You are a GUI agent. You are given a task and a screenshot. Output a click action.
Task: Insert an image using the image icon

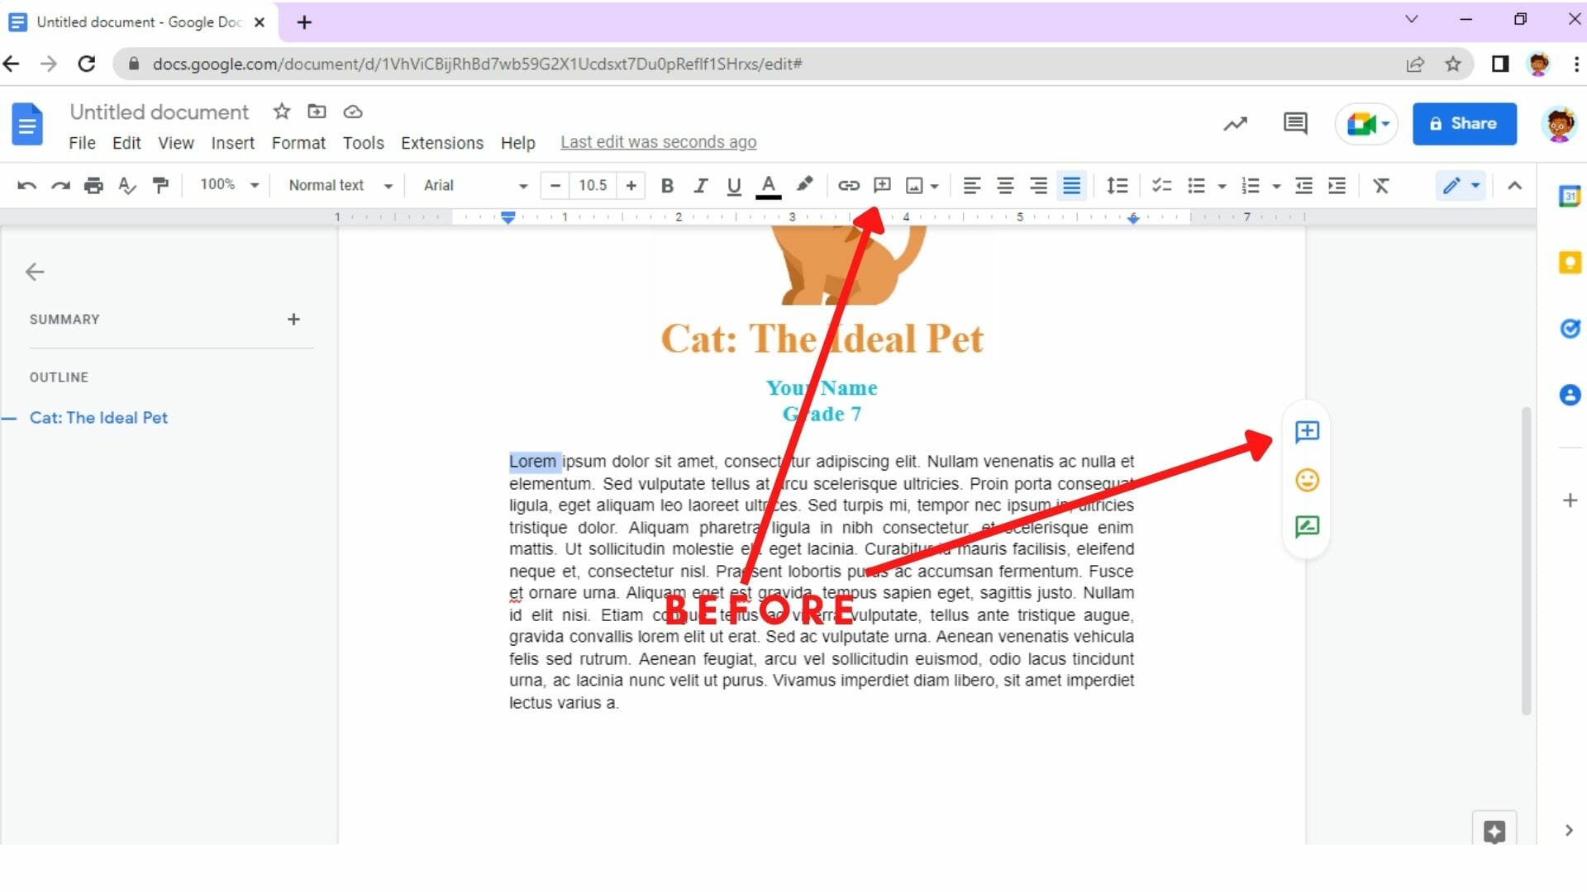(914, 186)
